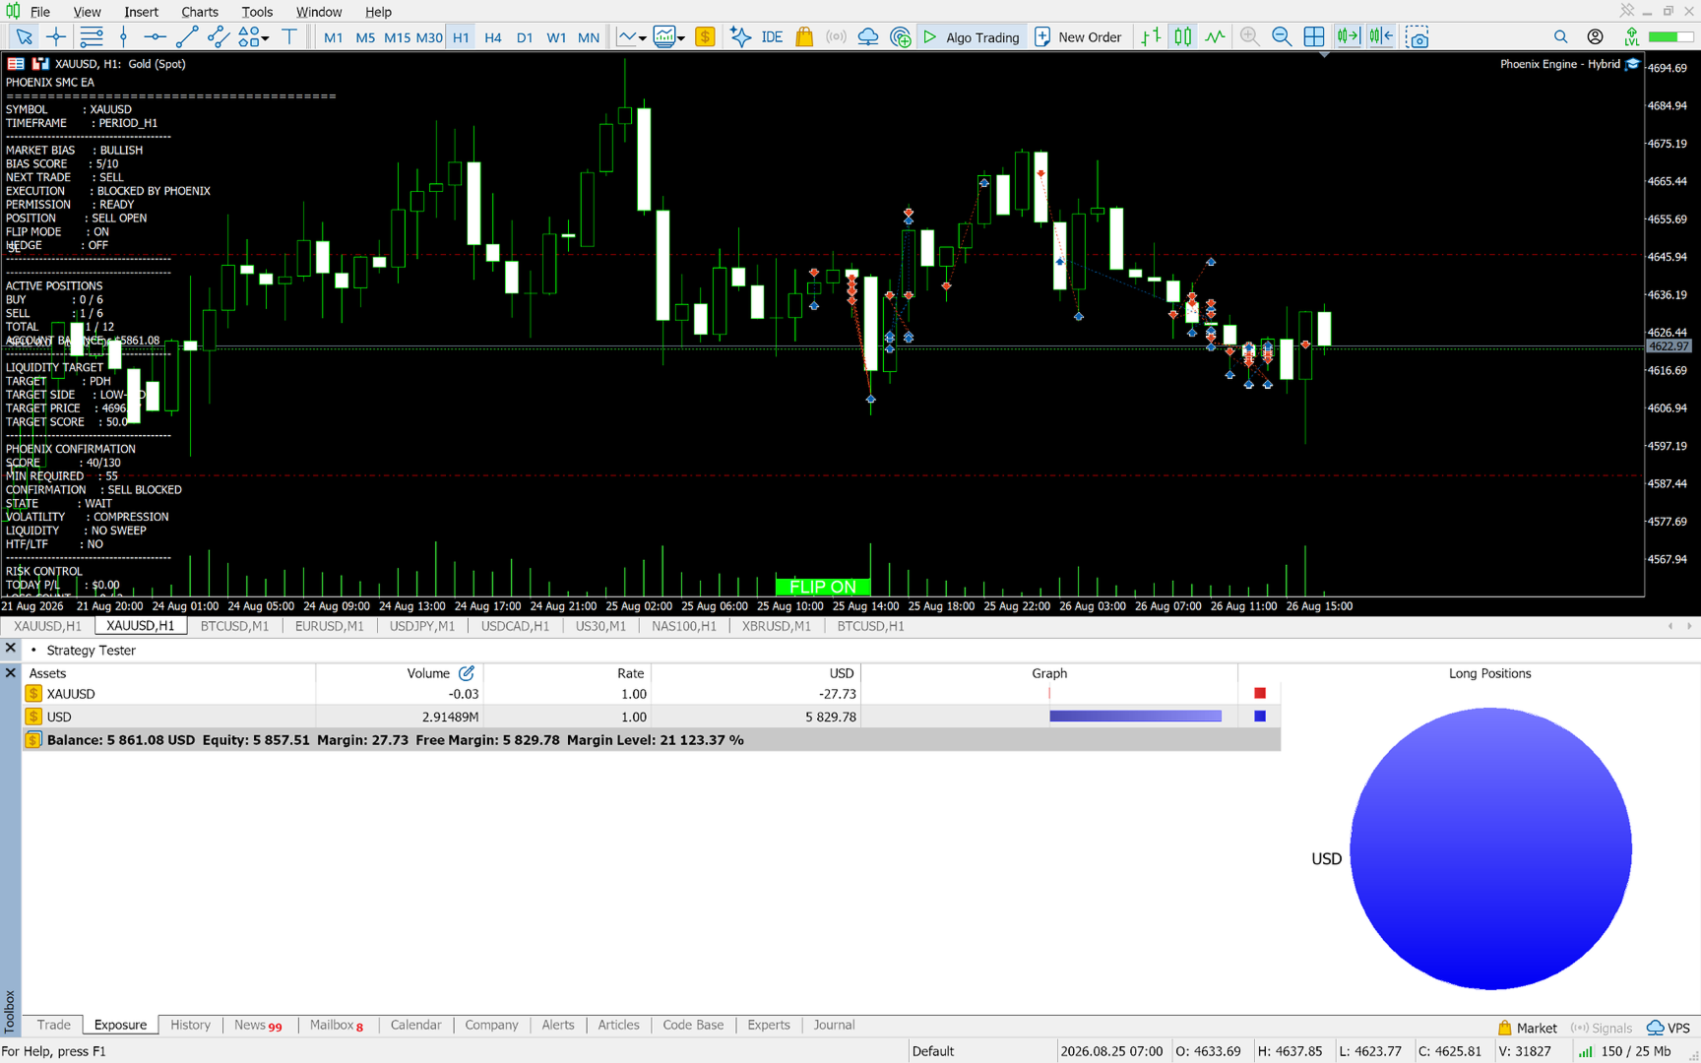The width and height of the screenshot is (1701, 1063).
Task: Open the Market shopping bag icon
Action: 804,37
